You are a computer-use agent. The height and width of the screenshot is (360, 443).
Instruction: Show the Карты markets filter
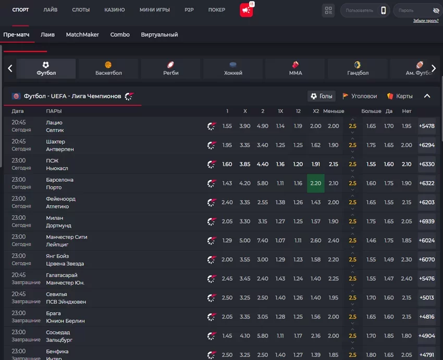coord(400,96)
